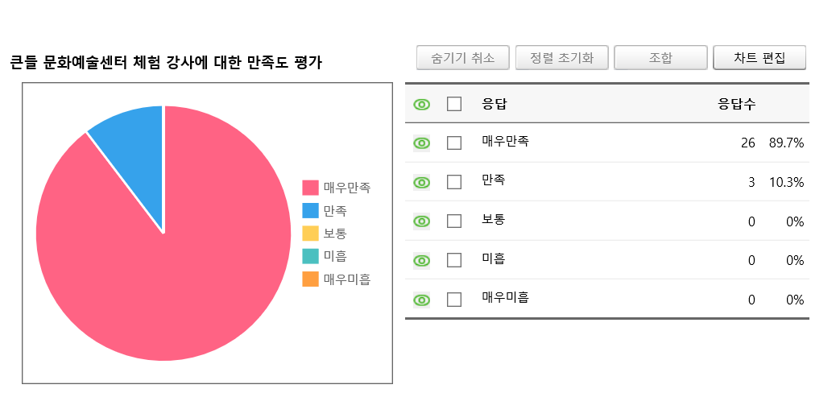Click the 조합 button
The width and height of the screenshot is (836, 393).
[x=660, y=58]
